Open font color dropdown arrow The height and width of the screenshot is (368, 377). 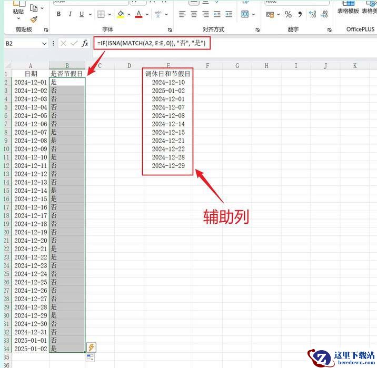[147, 14]
